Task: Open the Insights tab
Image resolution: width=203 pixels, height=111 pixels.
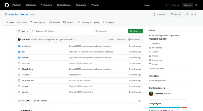Action: (x=109, y=22)
